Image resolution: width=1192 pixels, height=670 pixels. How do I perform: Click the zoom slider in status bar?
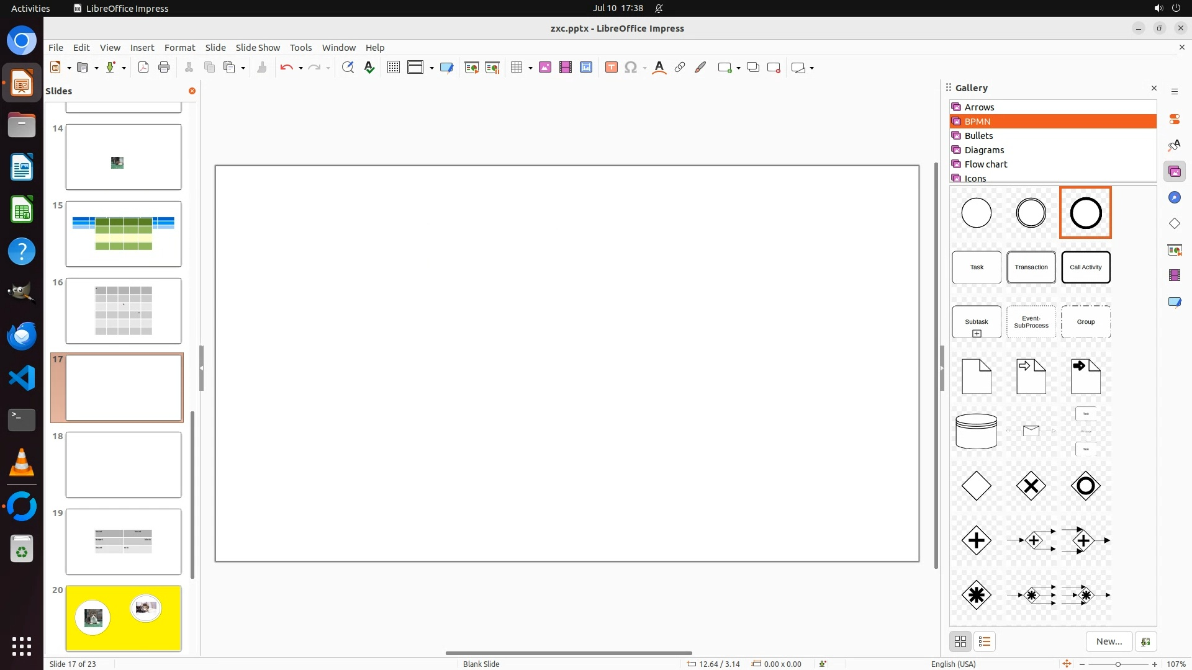pos(1118,664)
